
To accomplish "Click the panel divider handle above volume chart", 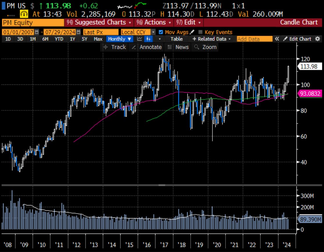I will click(162, 185).
